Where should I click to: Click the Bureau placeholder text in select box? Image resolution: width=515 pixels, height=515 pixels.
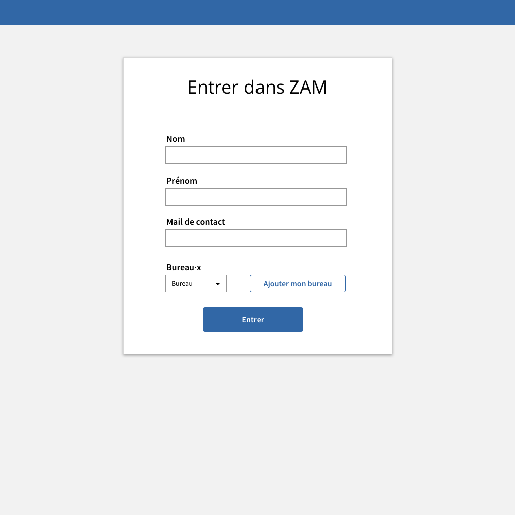(x=182, y=284)
